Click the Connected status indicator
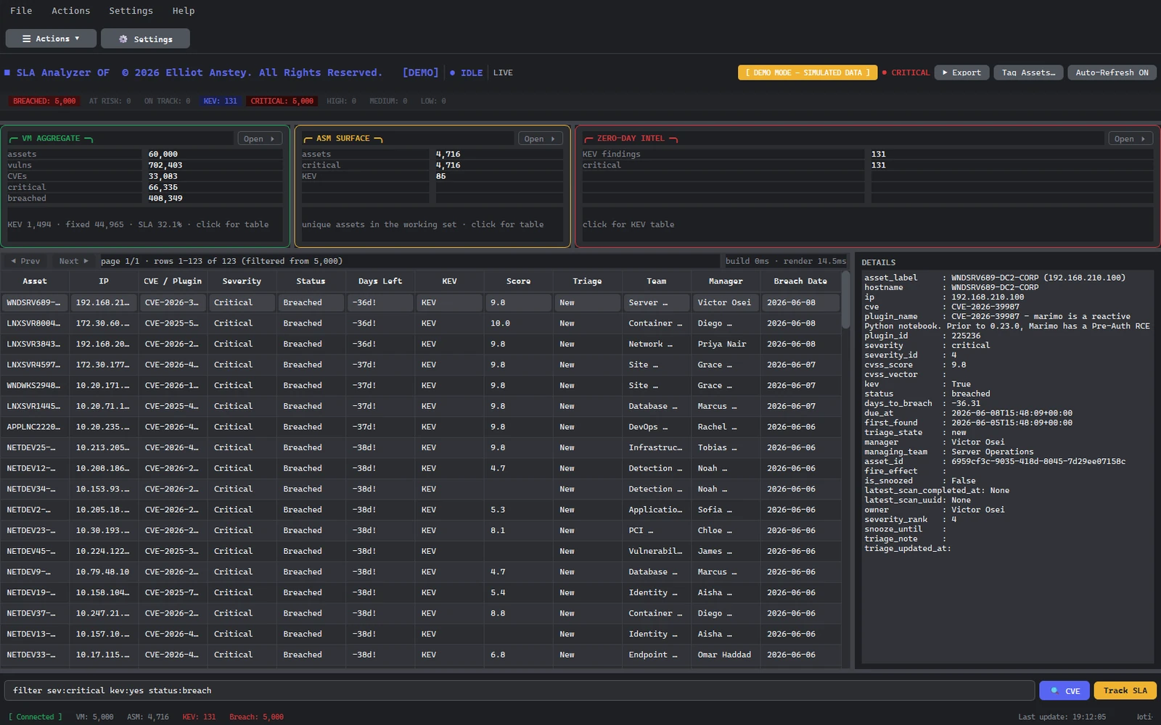 pyautogui.click(x=35, y=717)
